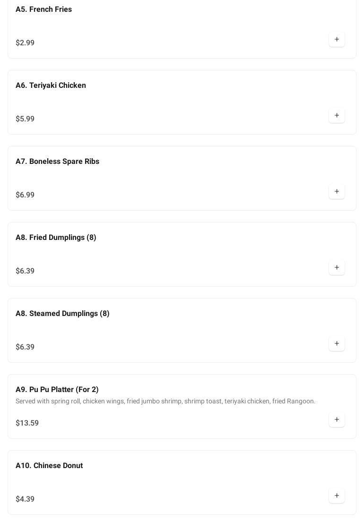Click the Pu Pu Platter description text
This screenshot has width=364, height=529.
click(165, 401)
